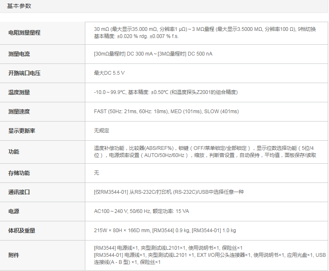The width and height of the screenshot is (329, 271).
Task: Click the [RM3544-01] 电源线×1 accessories line
Action: click(x=210, y=255)
